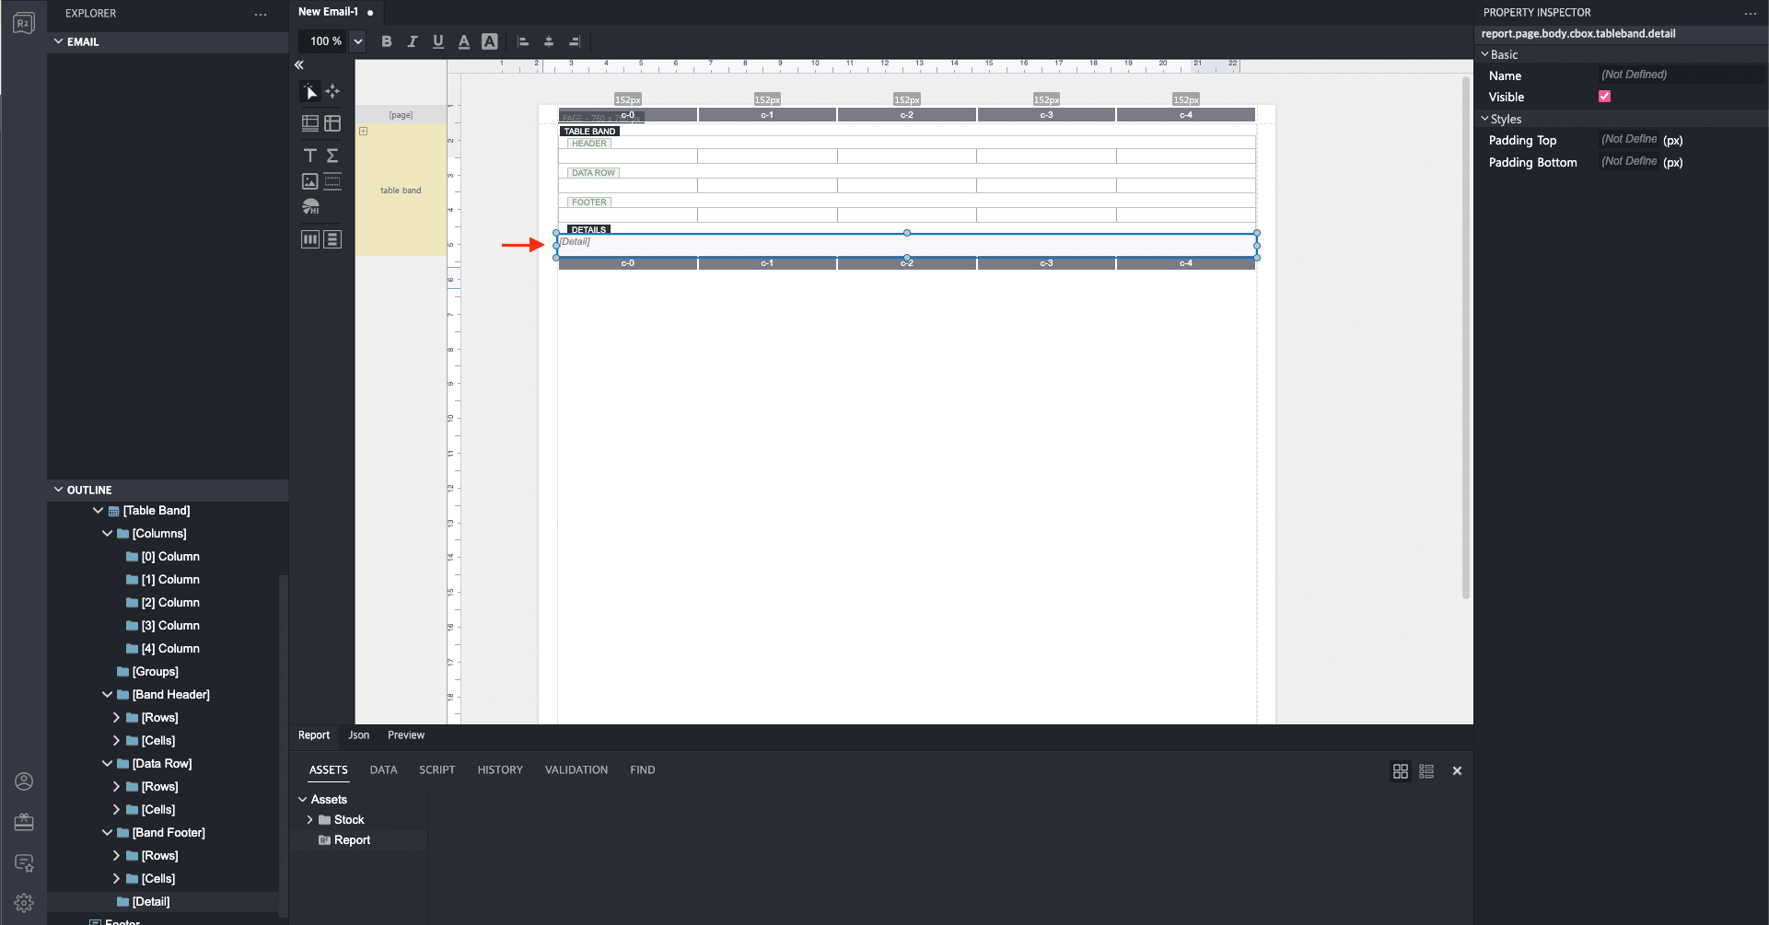Open the gift box icon
The height and width of the screenshot is (925, 1769).
(x=24, y=822)
